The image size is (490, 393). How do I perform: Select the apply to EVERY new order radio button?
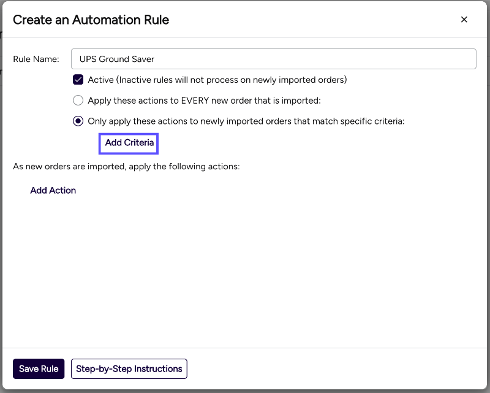click(78, 101)
